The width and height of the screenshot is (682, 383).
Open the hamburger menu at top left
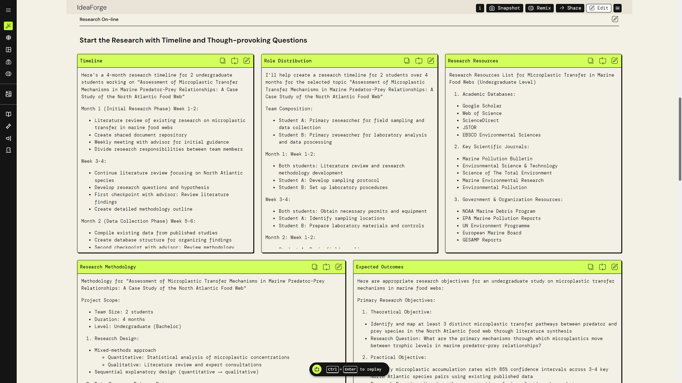coord(8,10)
